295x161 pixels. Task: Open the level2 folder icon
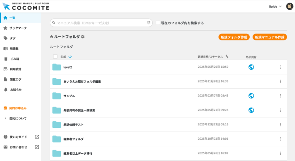pos(57,67)
